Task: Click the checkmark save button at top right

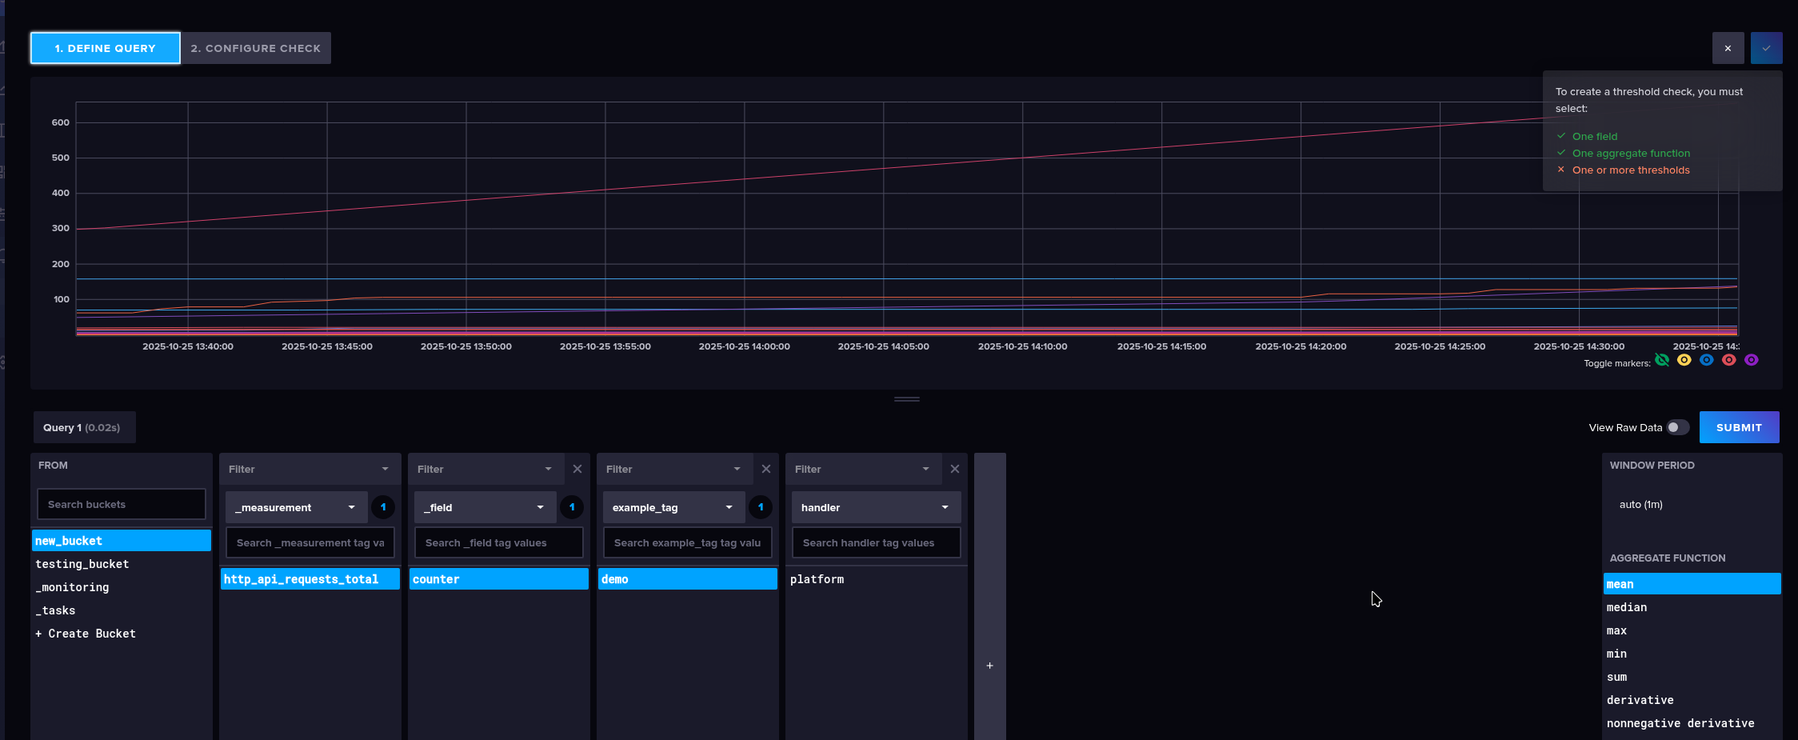Action: [x=1766, y=48]
